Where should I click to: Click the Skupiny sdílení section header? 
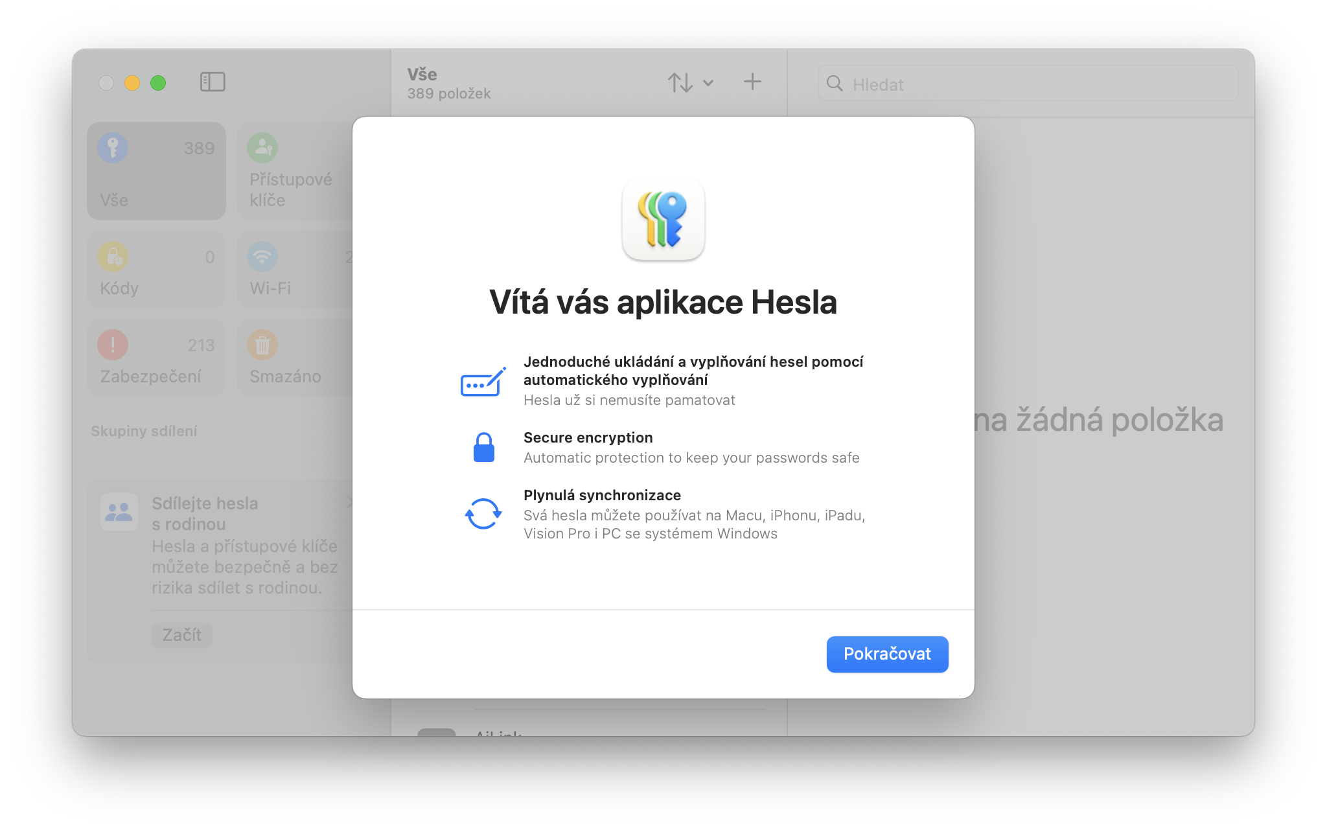click(x=144, y=431)
